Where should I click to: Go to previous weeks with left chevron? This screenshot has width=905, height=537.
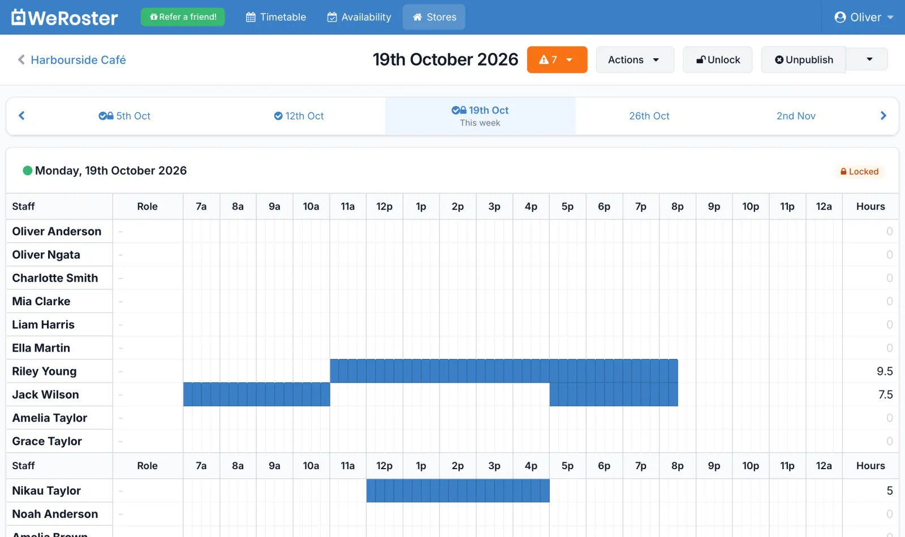(x=21, y=116)
